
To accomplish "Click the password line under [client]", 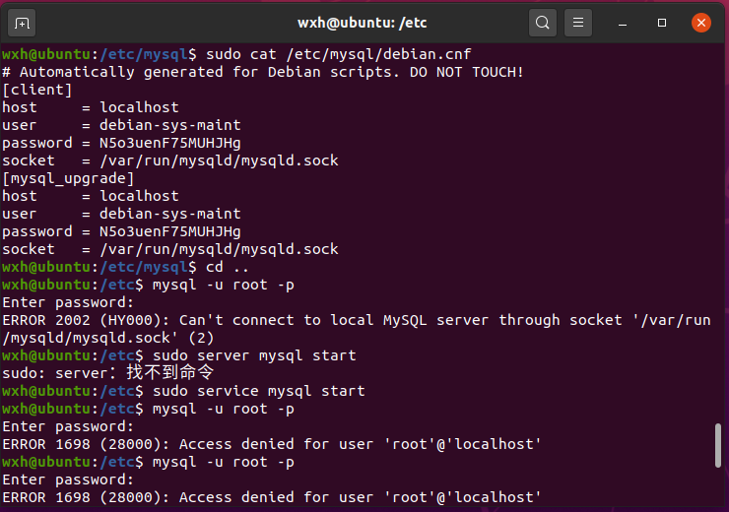I will tap(121, 143).
